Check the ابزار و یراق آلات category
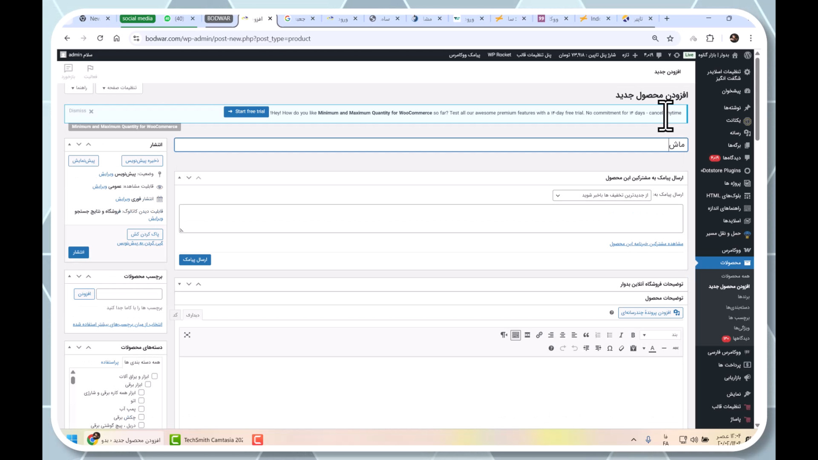 pyautogui.click(x=155, y=376)
